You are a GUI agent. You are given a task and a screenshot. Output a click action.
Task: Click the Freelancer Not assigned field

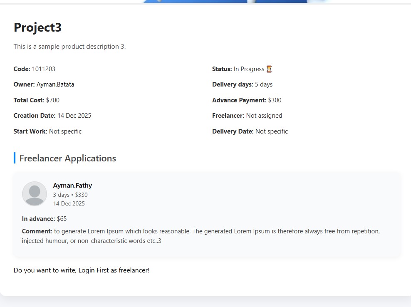[x=264, y=116]
